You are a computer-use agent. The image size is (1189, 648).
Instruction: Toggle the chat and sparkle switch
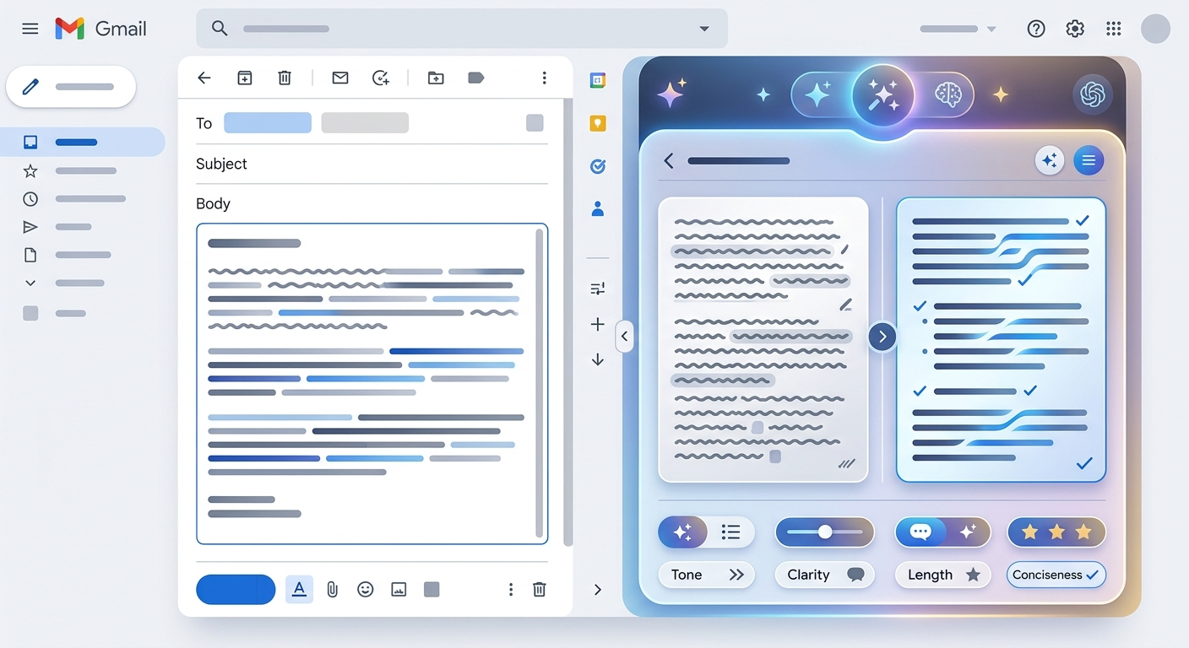click(943, 532)
